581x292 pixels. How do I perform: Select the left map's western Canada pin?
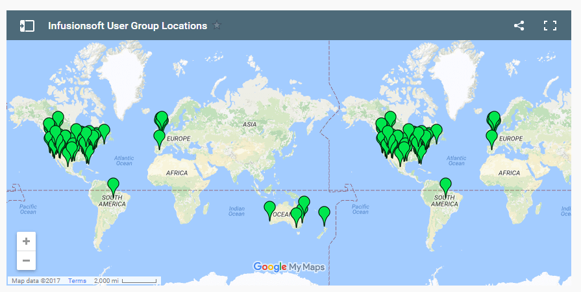pos(58,118)
